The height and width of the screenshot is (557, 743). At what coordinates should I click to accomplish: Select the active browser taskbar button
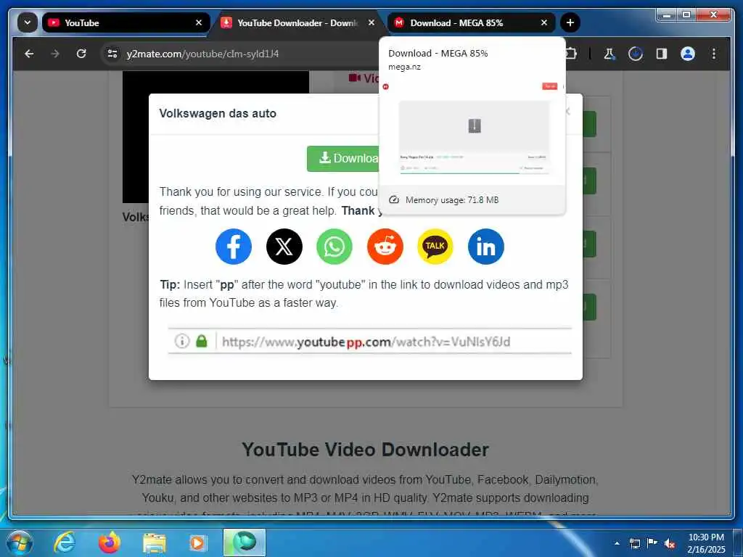[245, 542]
